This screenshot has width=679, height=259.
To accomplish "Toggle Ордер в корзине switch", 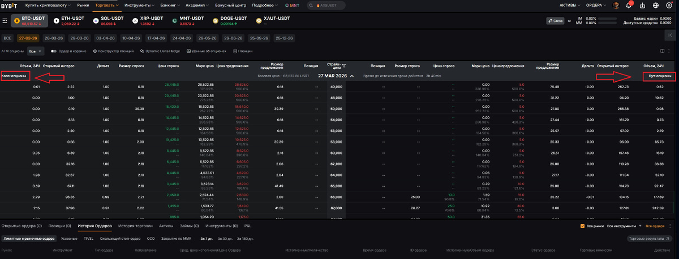I will [53, 51].
